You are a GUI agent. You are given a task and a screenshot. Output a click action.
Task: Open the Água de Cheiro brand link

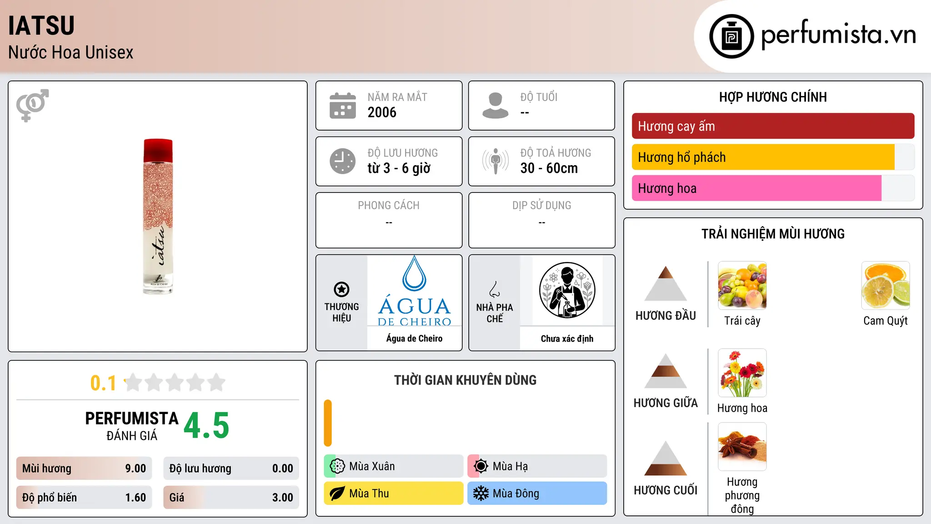point(415,338)
